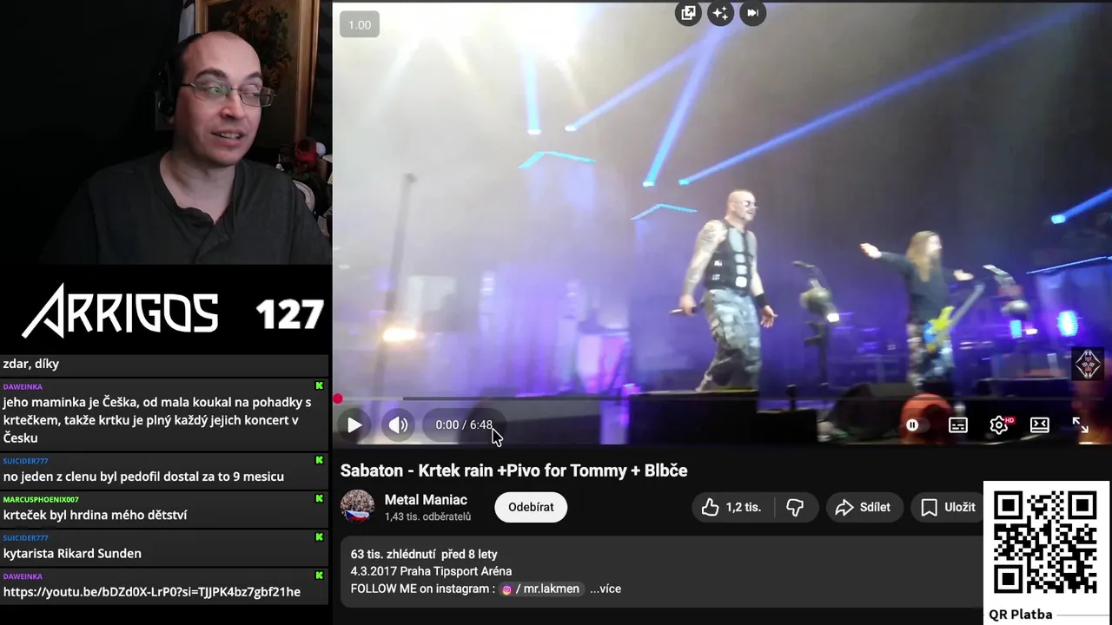
Task: Switch to theater mode view
Action: pyautogui.click(x=1040, y=425)
